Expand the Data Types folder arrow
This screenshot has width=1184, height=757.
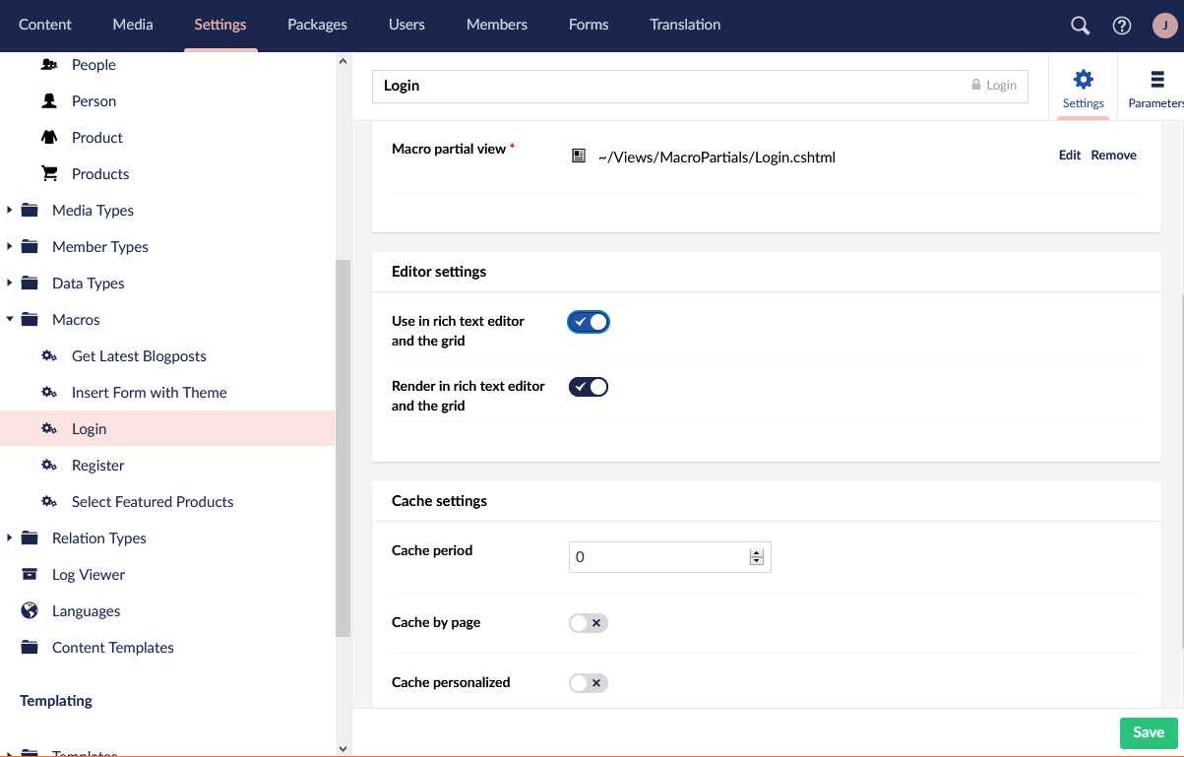pyautogui.click(x=10, y=284)
